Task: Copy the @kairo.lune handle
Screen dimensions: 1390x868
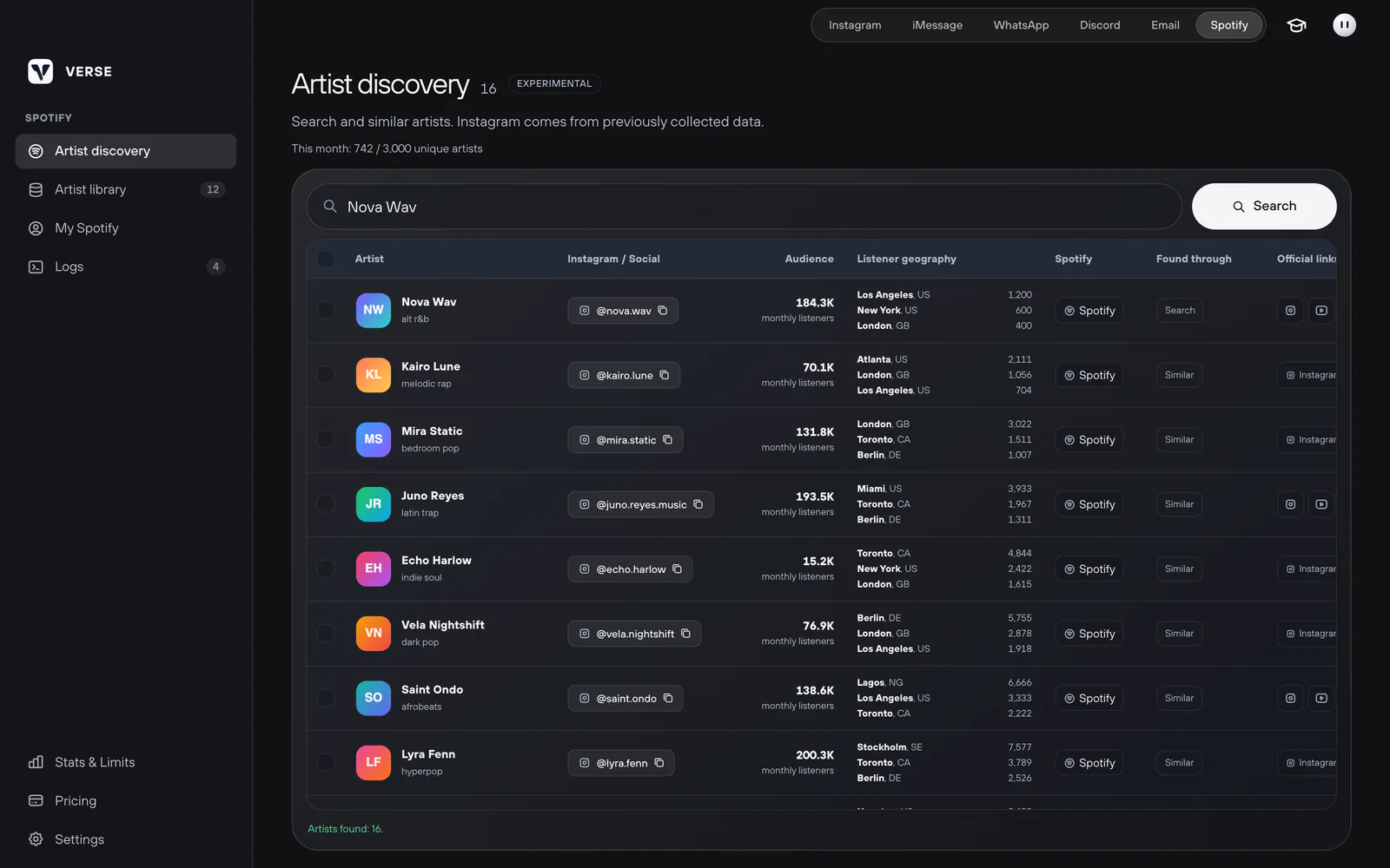Action: (665, 375)
